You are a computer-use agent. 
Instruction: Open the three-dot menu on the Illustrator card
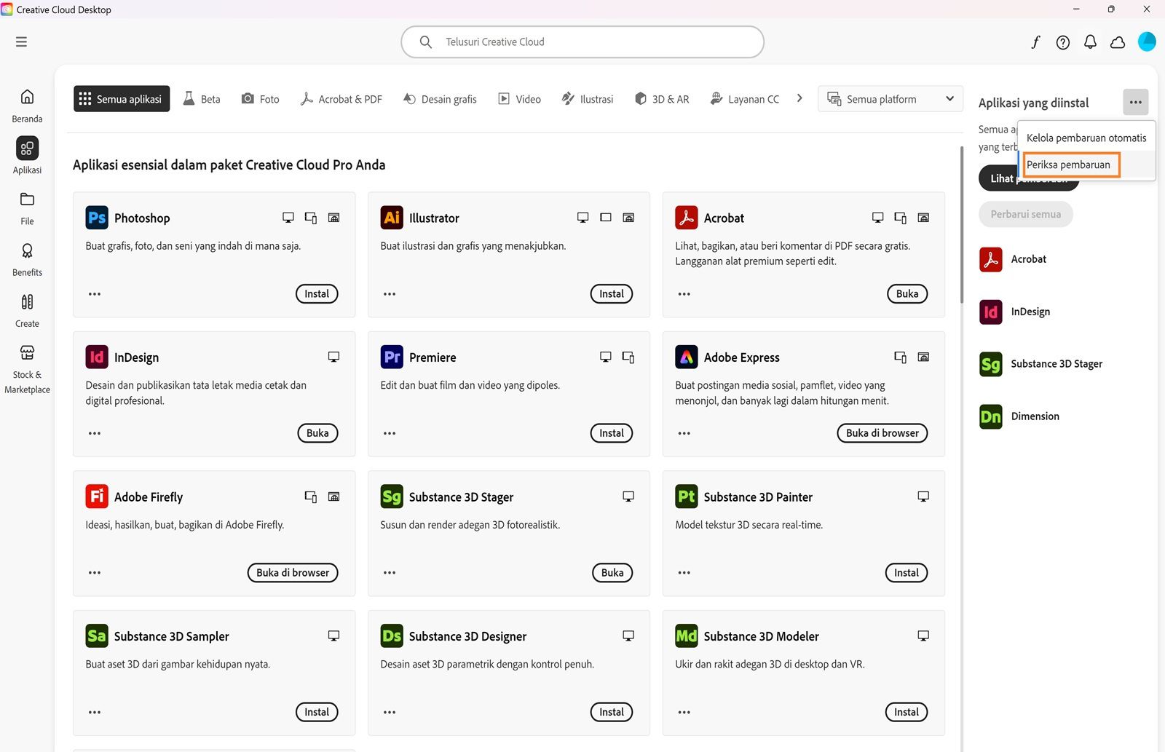tap(390, 294)
